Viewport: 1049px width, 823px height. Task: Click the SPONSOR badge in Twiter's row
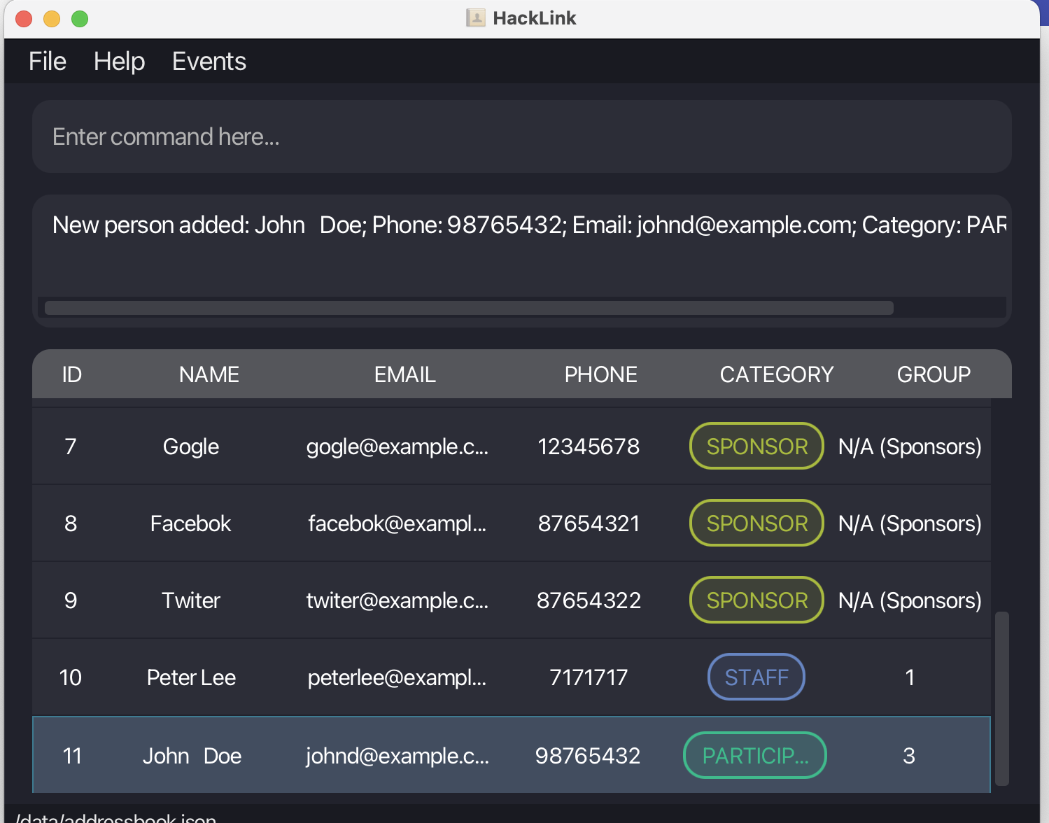point(757,600)
